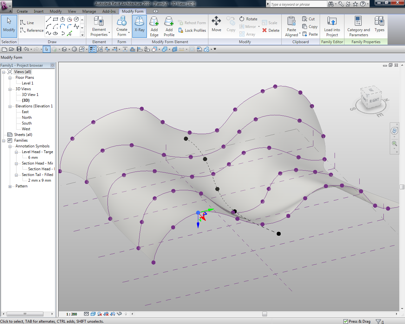This screenshot has width=405, height=324.
Task: Click the Lock Profiles button
Action: coord(192,30)
